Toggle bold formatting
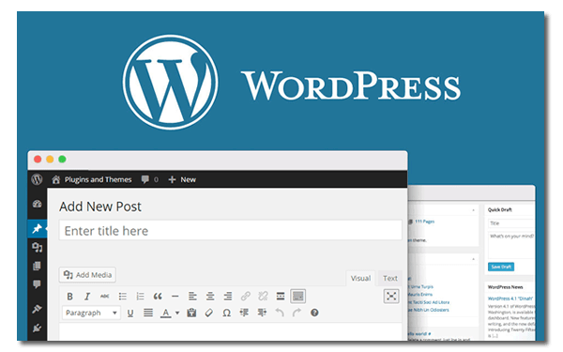Screen dimensions: 563x352 click(70, 297)
